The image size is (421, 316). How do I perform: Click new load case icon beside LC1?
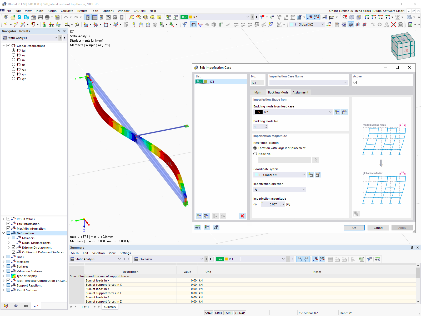337,112
